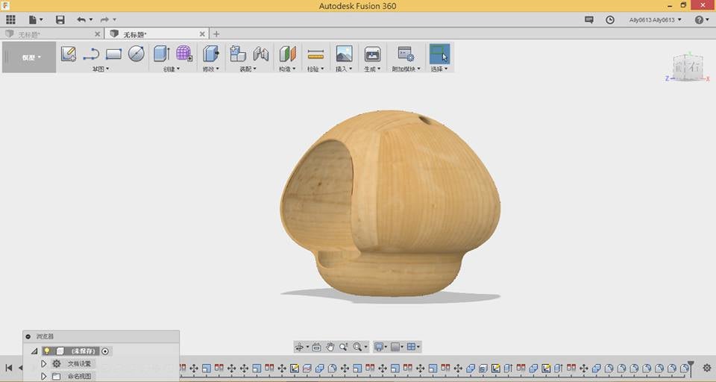Select the Line sketch tool
Screen dimensions: 716x382
[91, 54]
